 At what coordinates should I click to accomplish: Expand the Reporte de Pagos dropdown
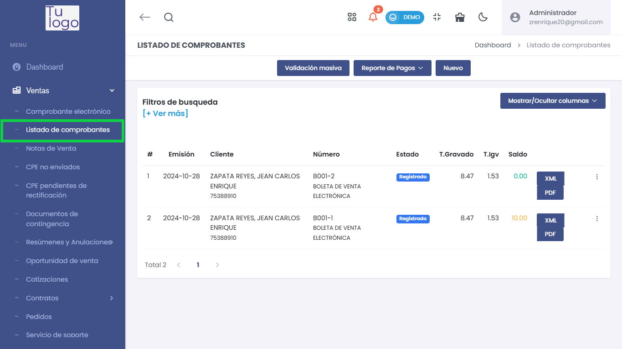click(x=392, y=68)
